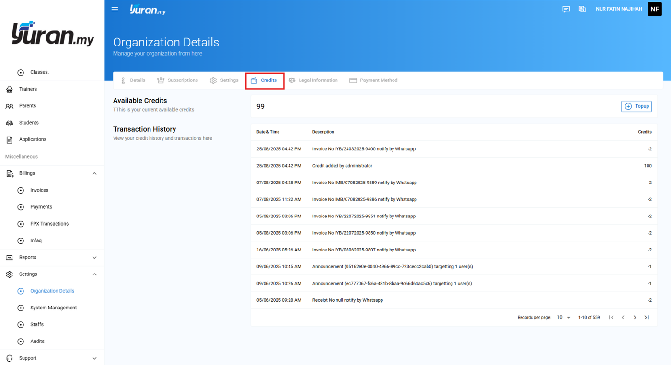The width and height of the screenshot is (671, 365).
Task: Click invoice IMB/07082025-9889 transaction row
Action: point(454,182)
